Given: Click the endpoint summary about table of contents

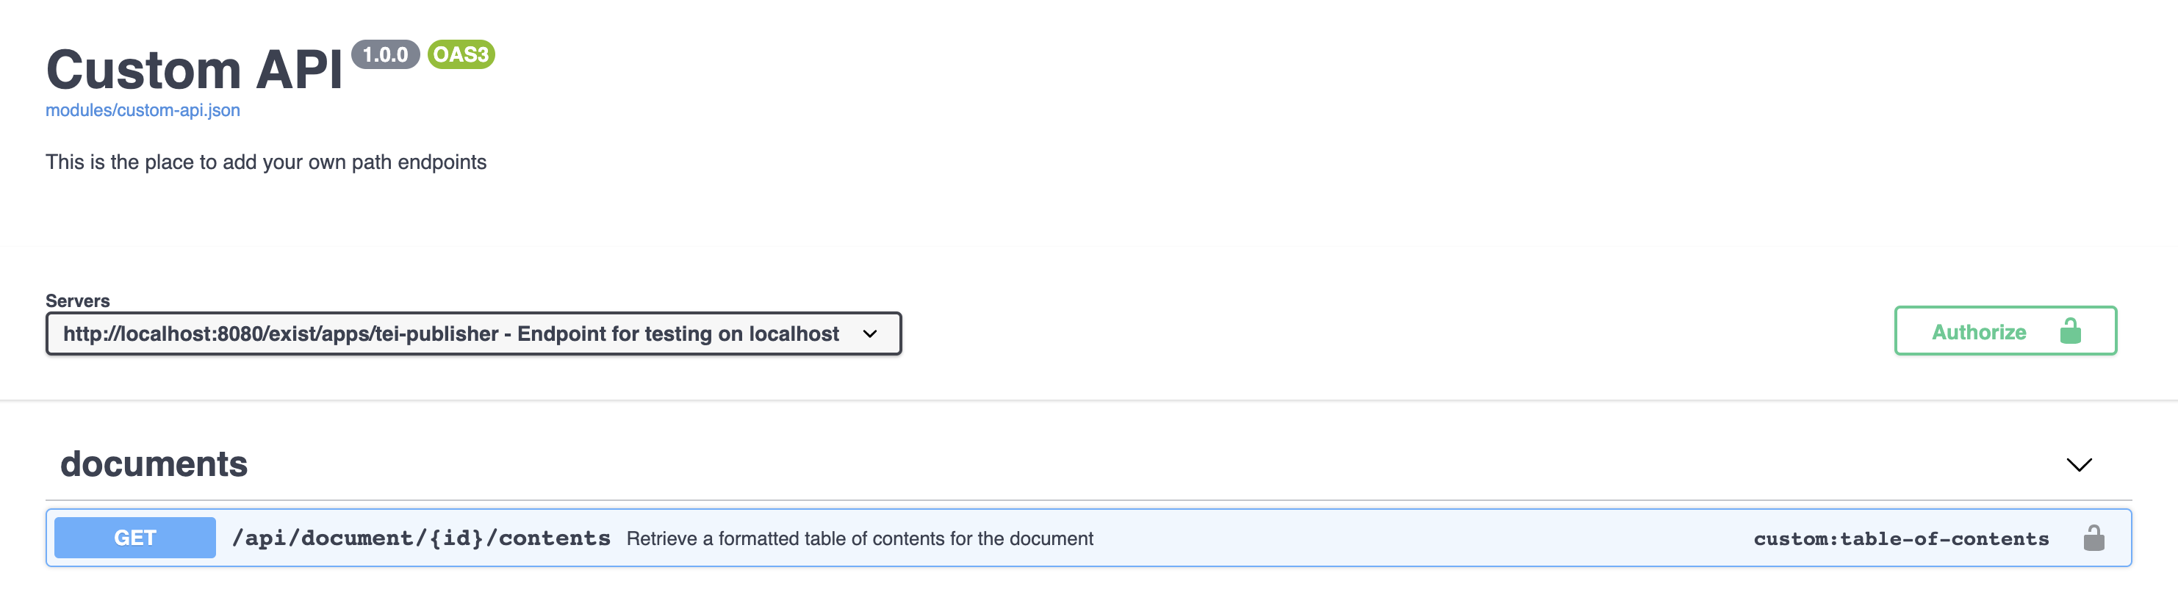Looking at the screenshot, I should (860, 538).
